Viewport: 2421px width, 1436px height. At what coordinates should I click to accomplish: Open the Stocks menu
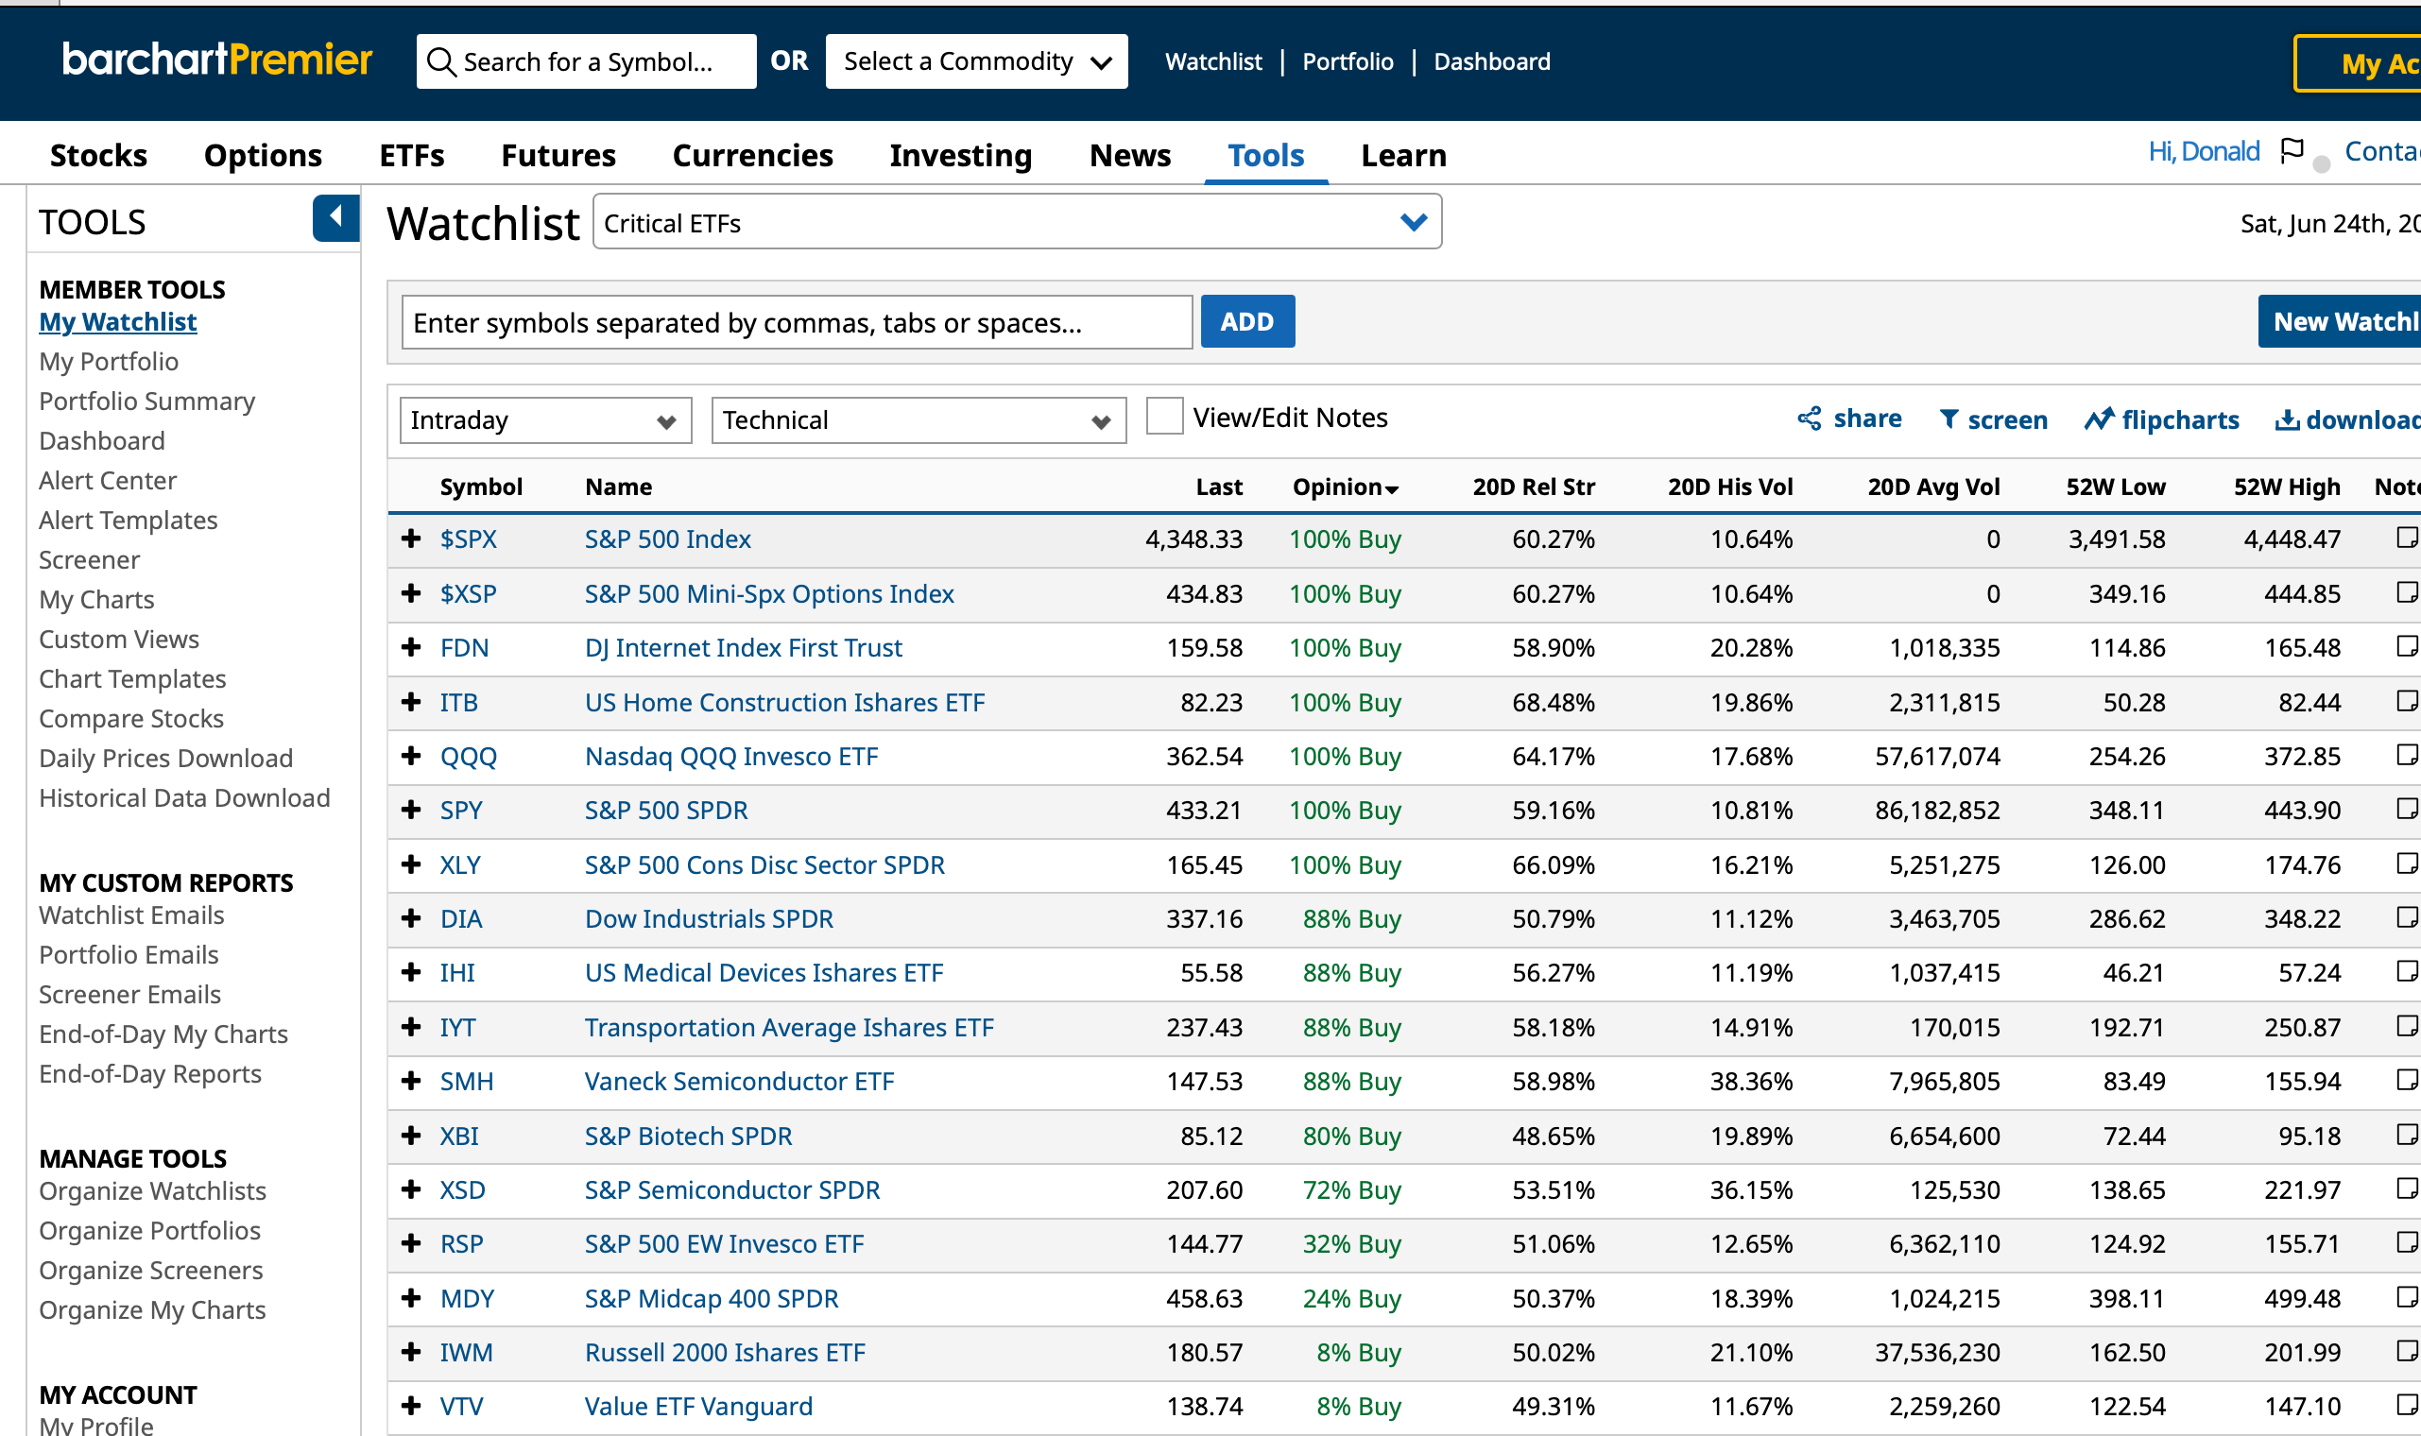[x=97, y=155]
